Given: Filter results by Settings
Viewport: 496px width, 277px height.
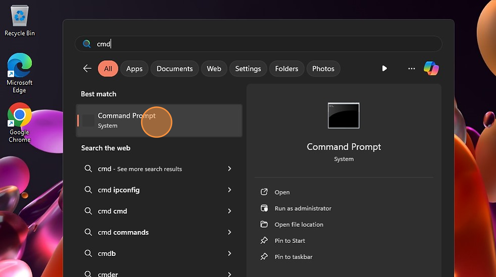Looking at the screenshot, I should pyautogui.click(x=248, y=69).
